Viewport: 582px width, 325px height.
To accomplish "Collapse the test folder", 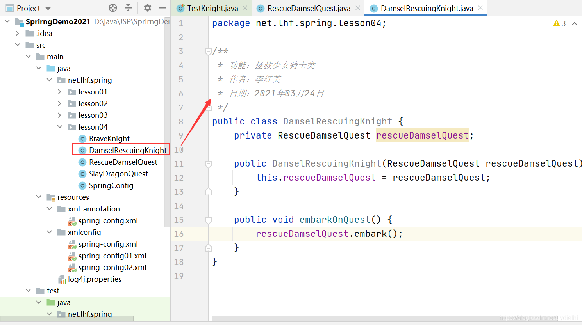I will coord(28,291).
